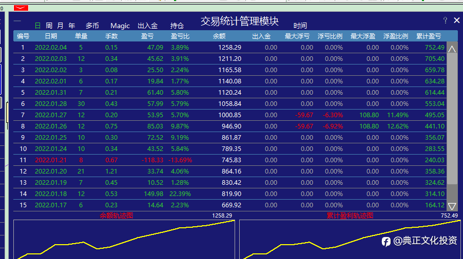Select the date cell 2022.01.24
The width and height of the screenshot is (463, 259).
(x=51, y=148)
